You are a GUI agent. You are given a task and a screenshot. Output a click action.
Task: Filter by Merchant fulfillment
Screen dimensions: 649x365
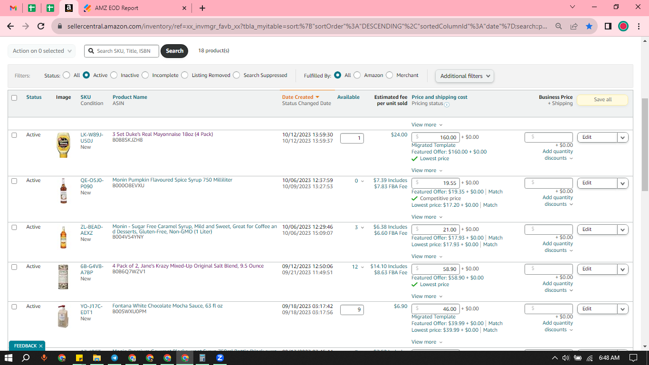389,75
